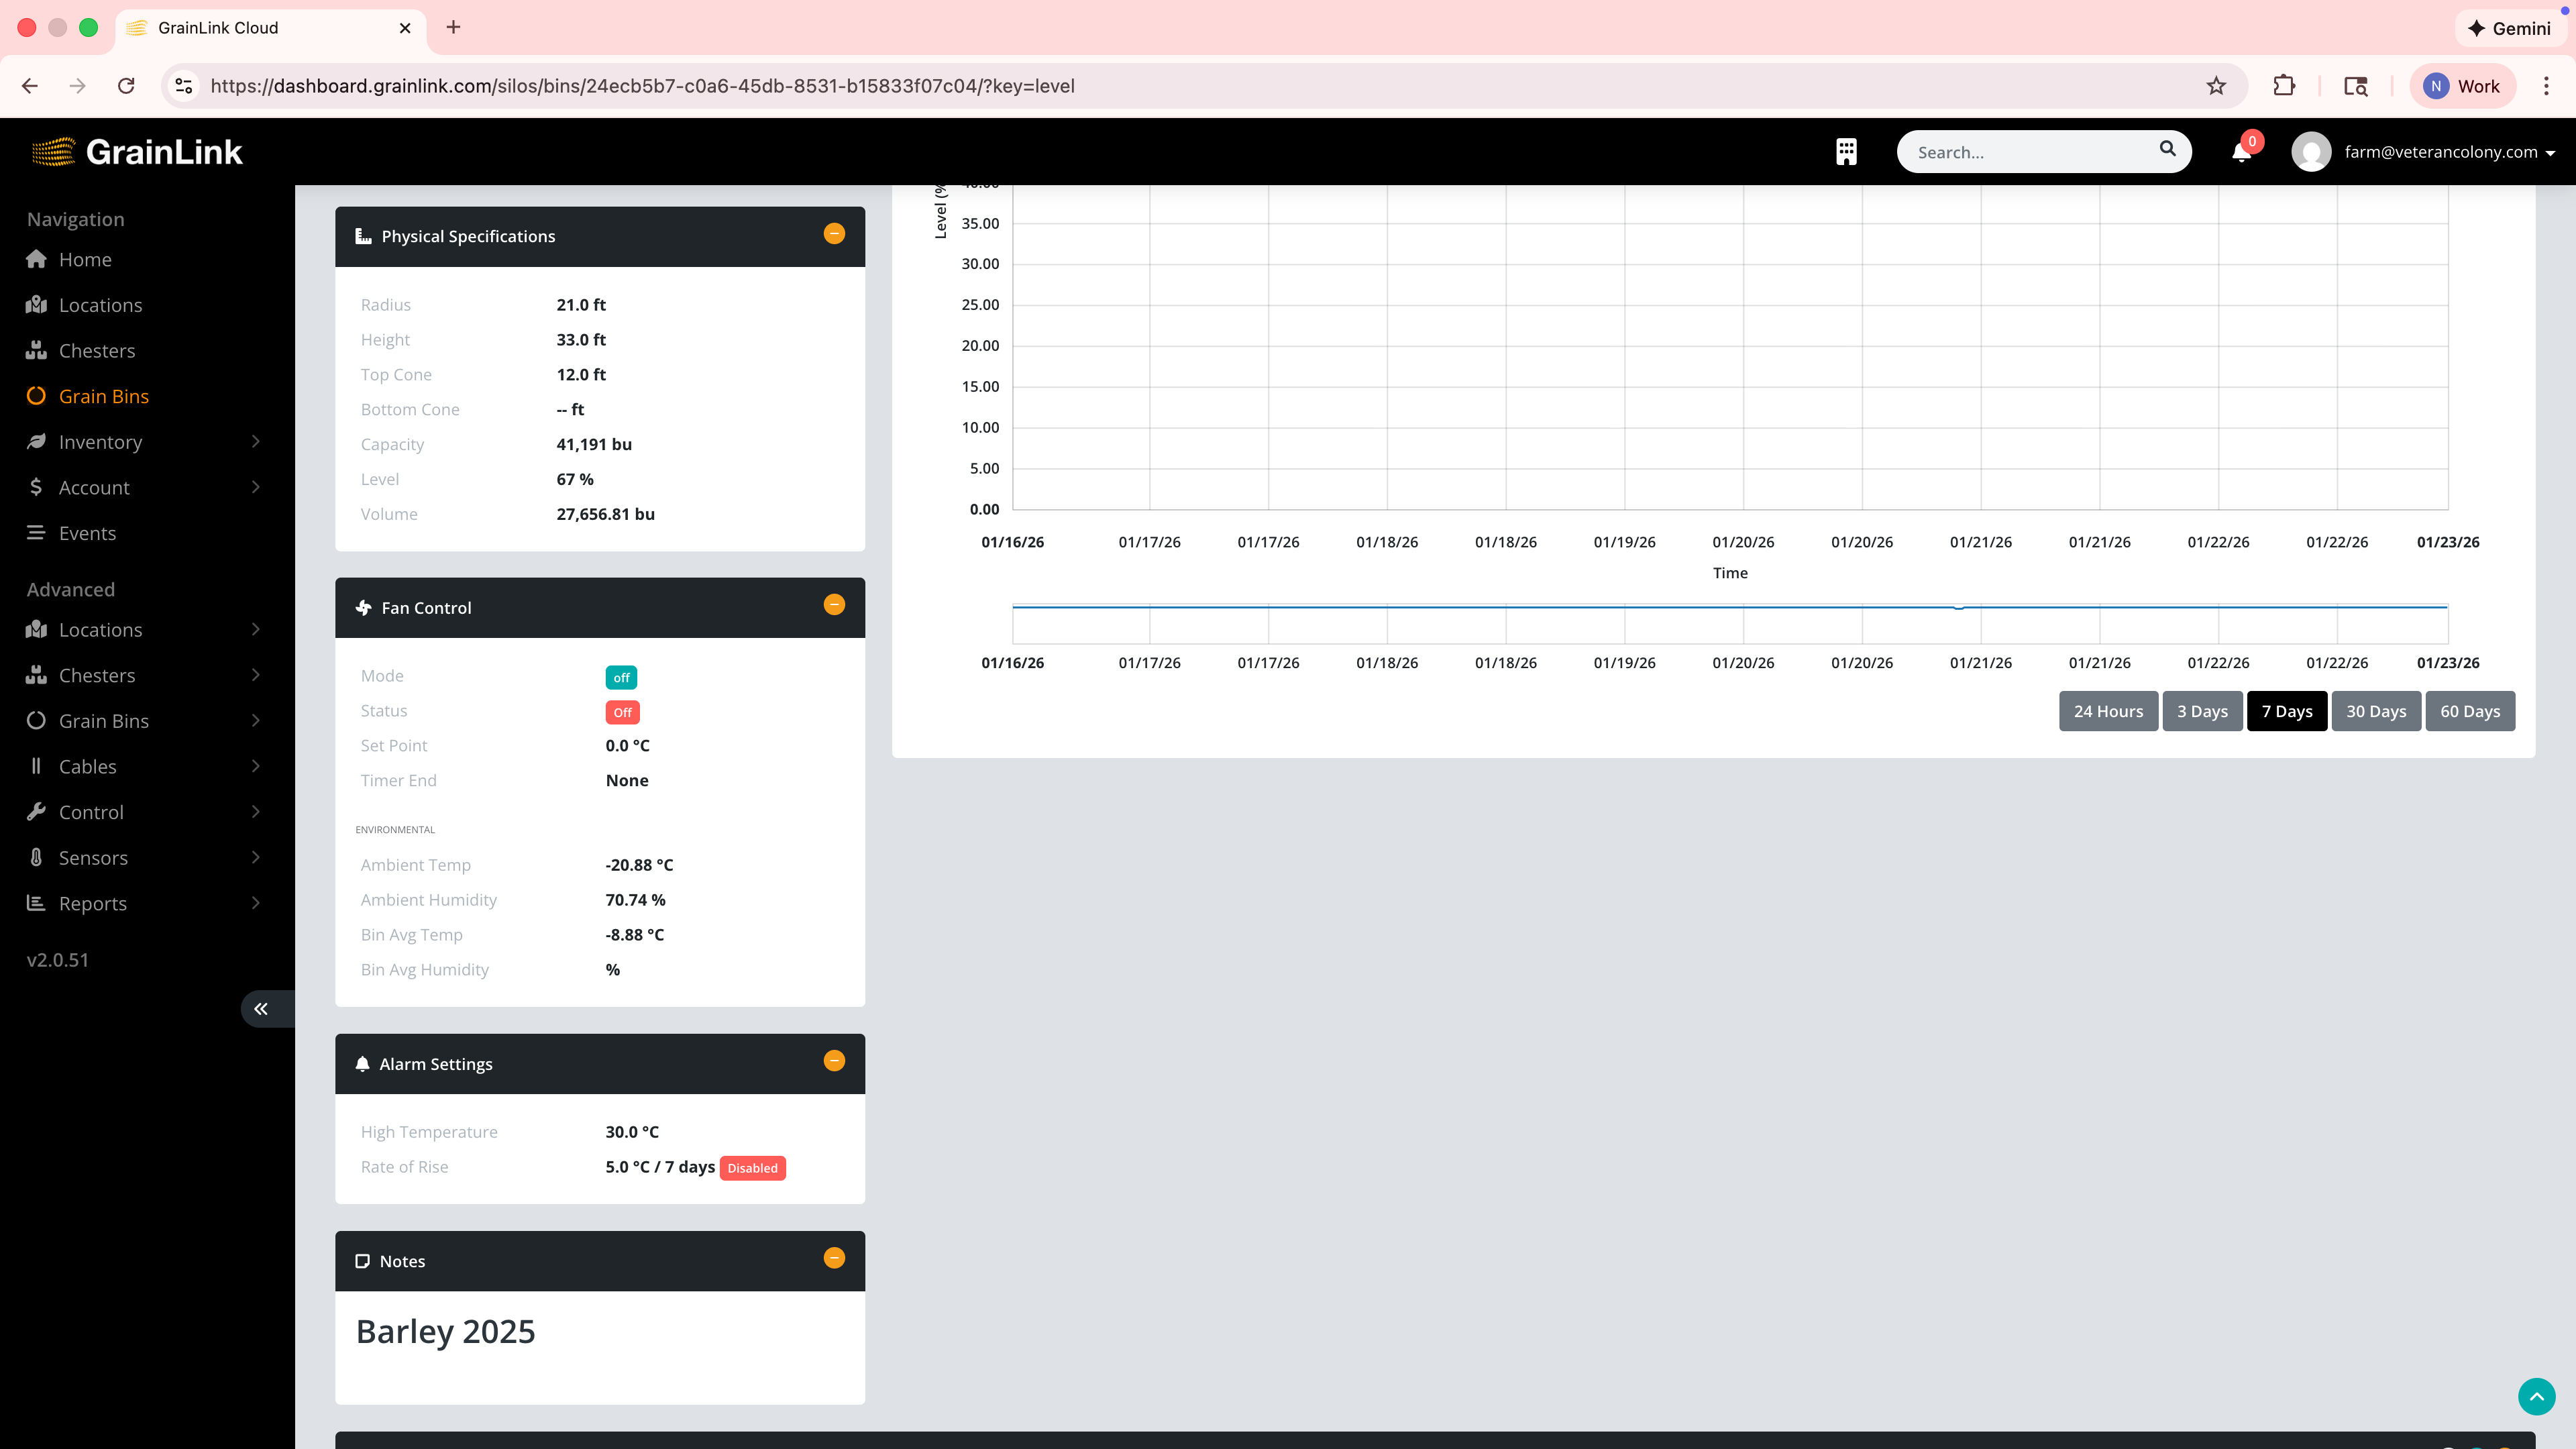
Task: Toggle the fan Mode off switch
Action: pyautogui.click(x=621, y=677)
